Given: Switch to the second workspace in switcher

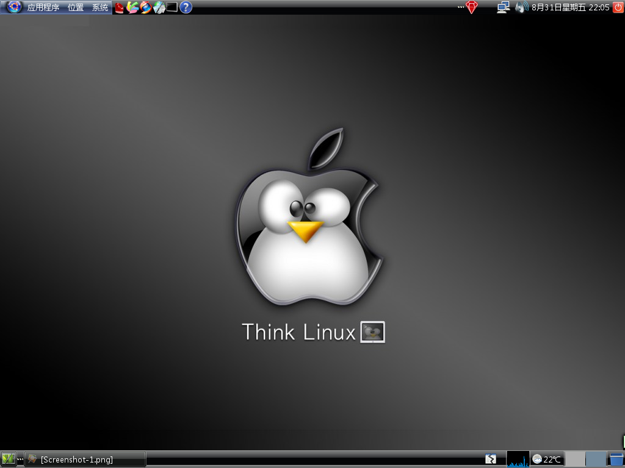Looking at the screenshot, I should coord(596,459).
